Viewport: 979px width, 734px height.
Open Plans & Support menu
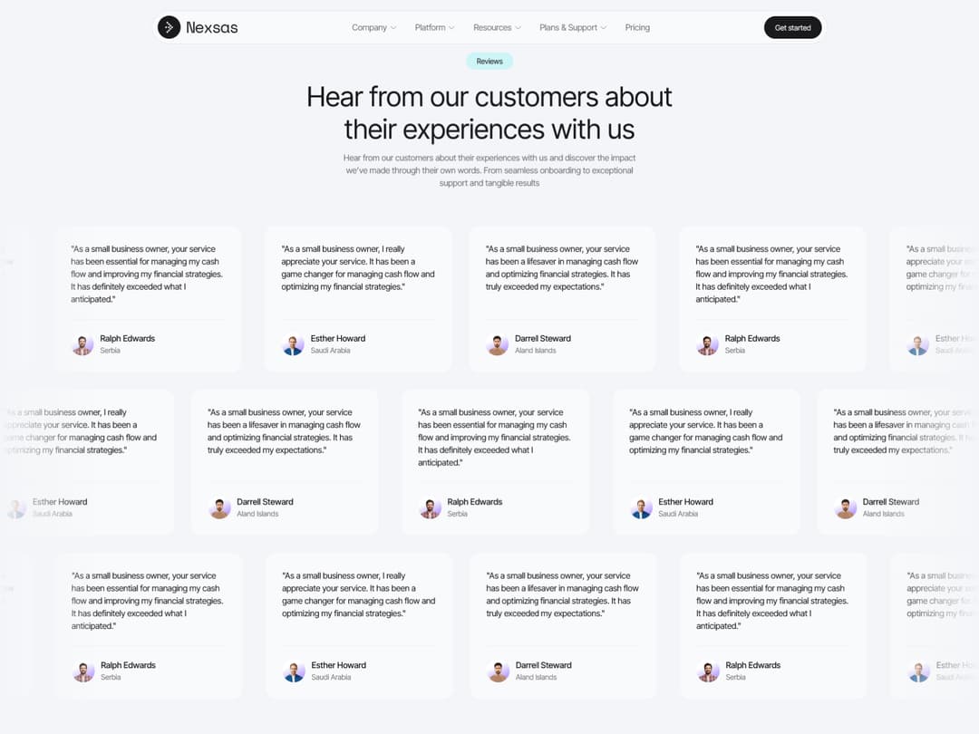tap(573, 27)
